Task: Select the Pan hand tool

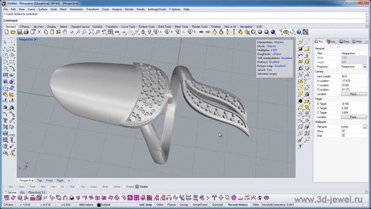Action: [65, 32]
